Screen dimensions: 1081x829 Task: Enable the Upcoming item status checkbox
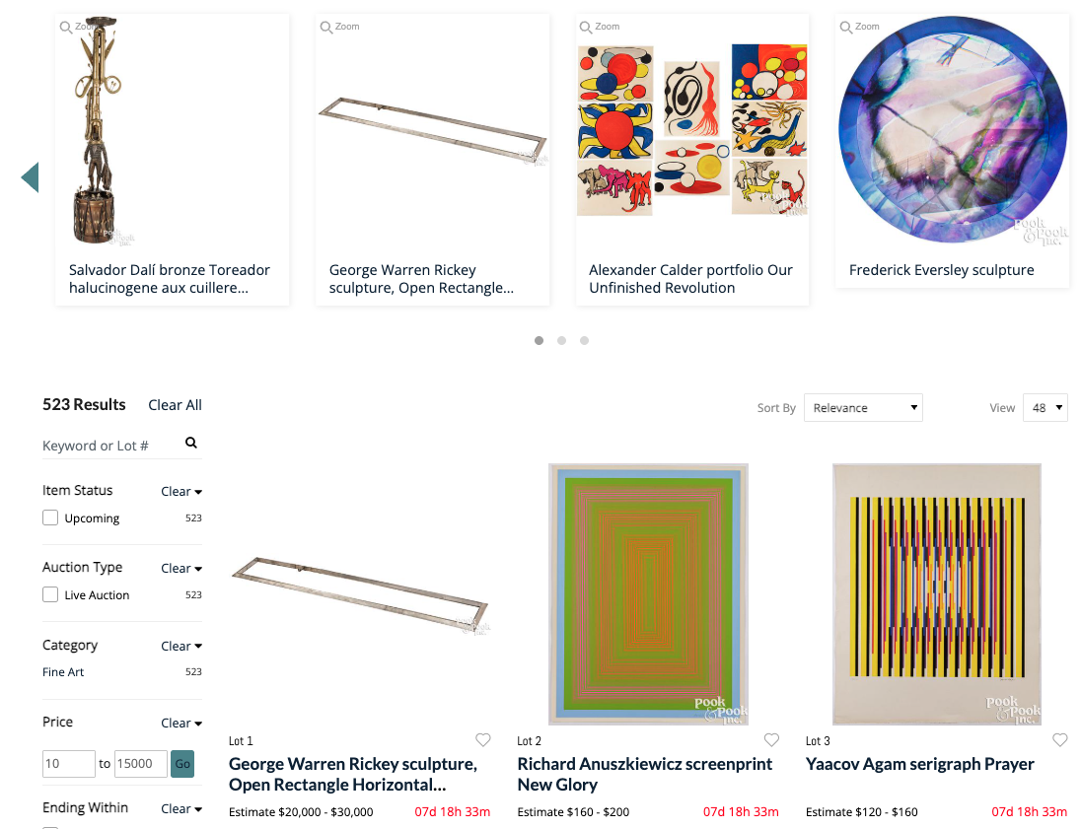(x=49, y=517)
